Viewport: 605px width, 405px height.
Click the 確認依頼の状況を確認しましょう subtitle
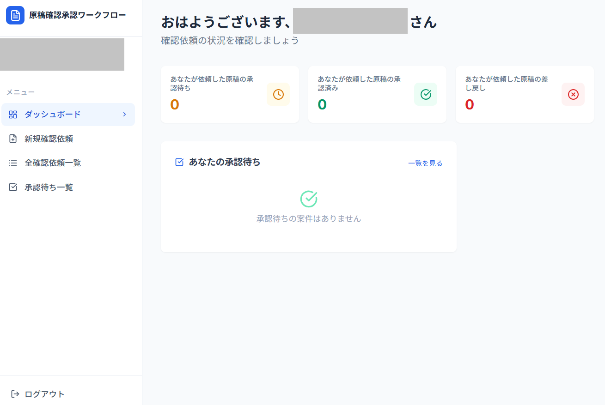pyautogui.click(x=230, y=41)
